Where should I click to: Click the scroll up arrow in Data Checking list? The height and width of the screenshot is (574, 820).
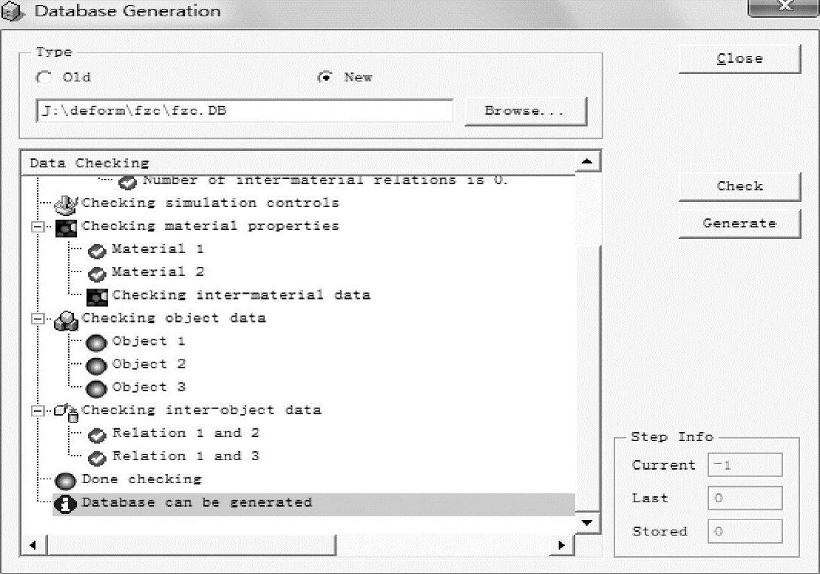coord(587,161)
